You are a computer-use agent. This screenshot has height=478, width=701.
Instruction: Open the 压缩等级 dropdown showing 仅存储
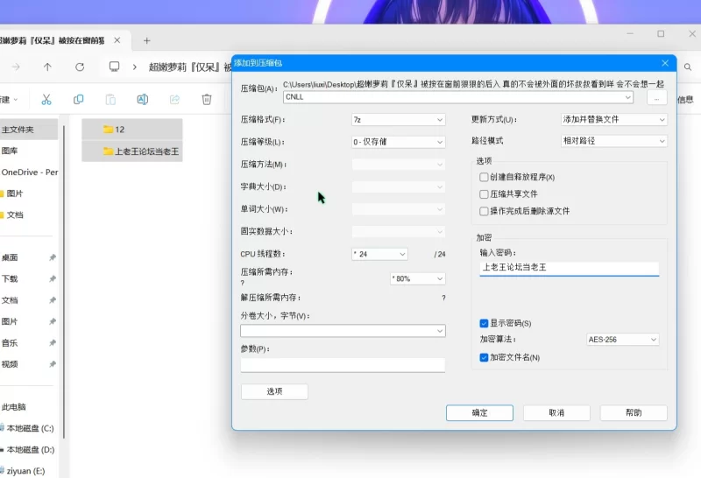(x=399, y=142)
